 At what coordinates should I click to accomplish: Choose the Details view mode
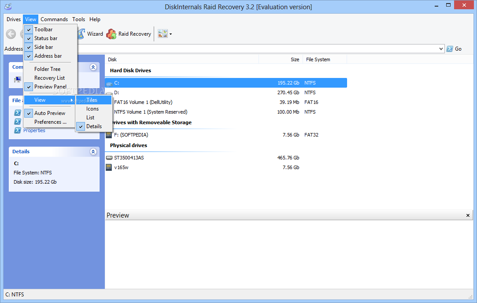pyautogui.click(x=94, y=126)
